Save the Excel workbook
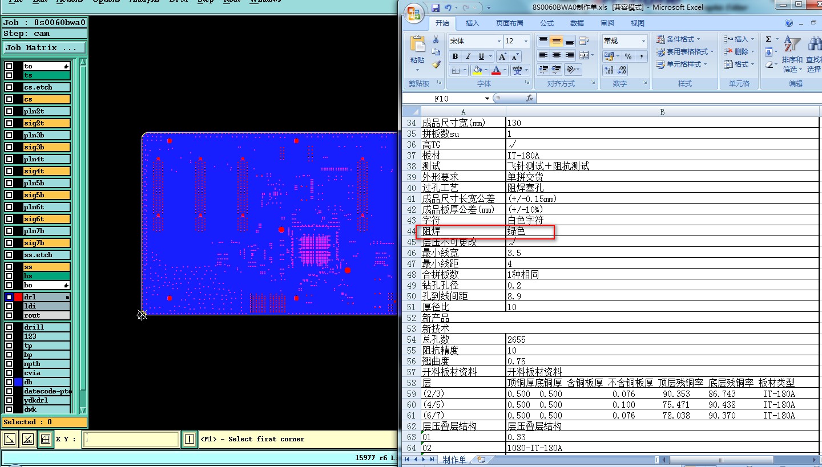Screen dimensions: 822x467 (x=436, y=7)
